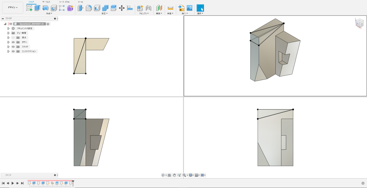
Task: Open the timeline settings gear
Action: (363, 183)
